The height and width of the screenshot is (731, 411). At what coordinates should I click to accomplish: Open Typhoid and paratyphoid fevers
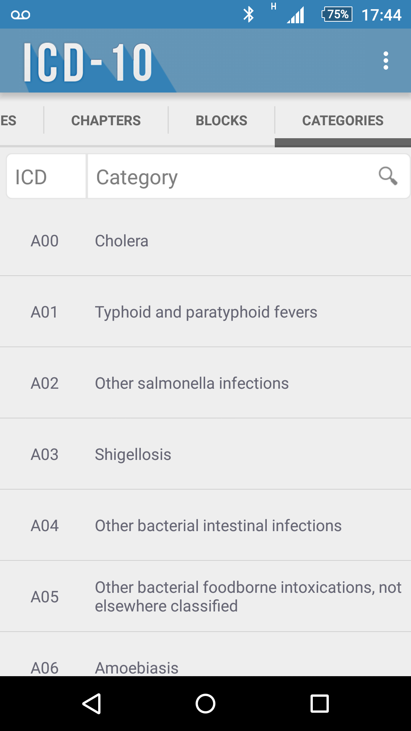pyautogui.click(x=205, y=312)
